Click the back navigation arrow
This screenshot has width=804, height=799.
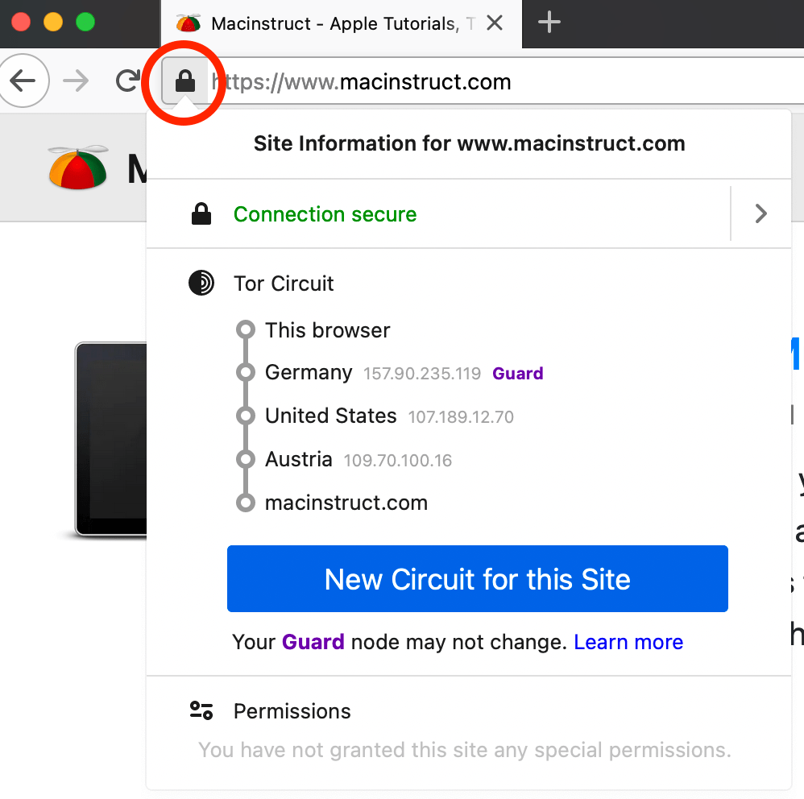click(x=24, y=81)
